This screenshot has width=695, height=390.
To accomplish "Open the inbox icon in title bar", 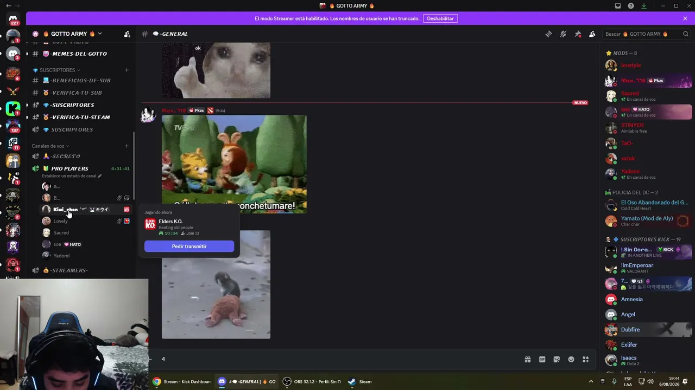I will [x=618, y=6].
